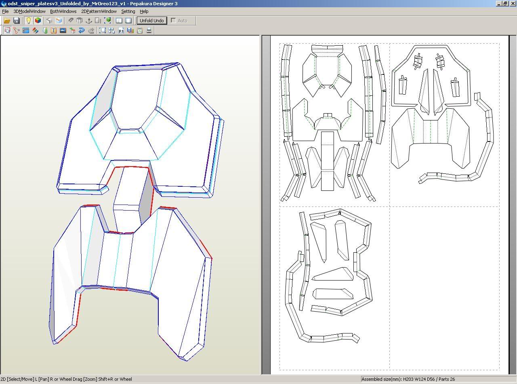Save the file with the floppy icon
517x384 pixels.
[17, 21]
